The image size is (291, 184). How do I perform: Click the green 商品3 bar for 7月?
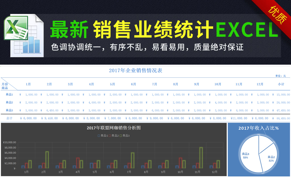[132, 161]
